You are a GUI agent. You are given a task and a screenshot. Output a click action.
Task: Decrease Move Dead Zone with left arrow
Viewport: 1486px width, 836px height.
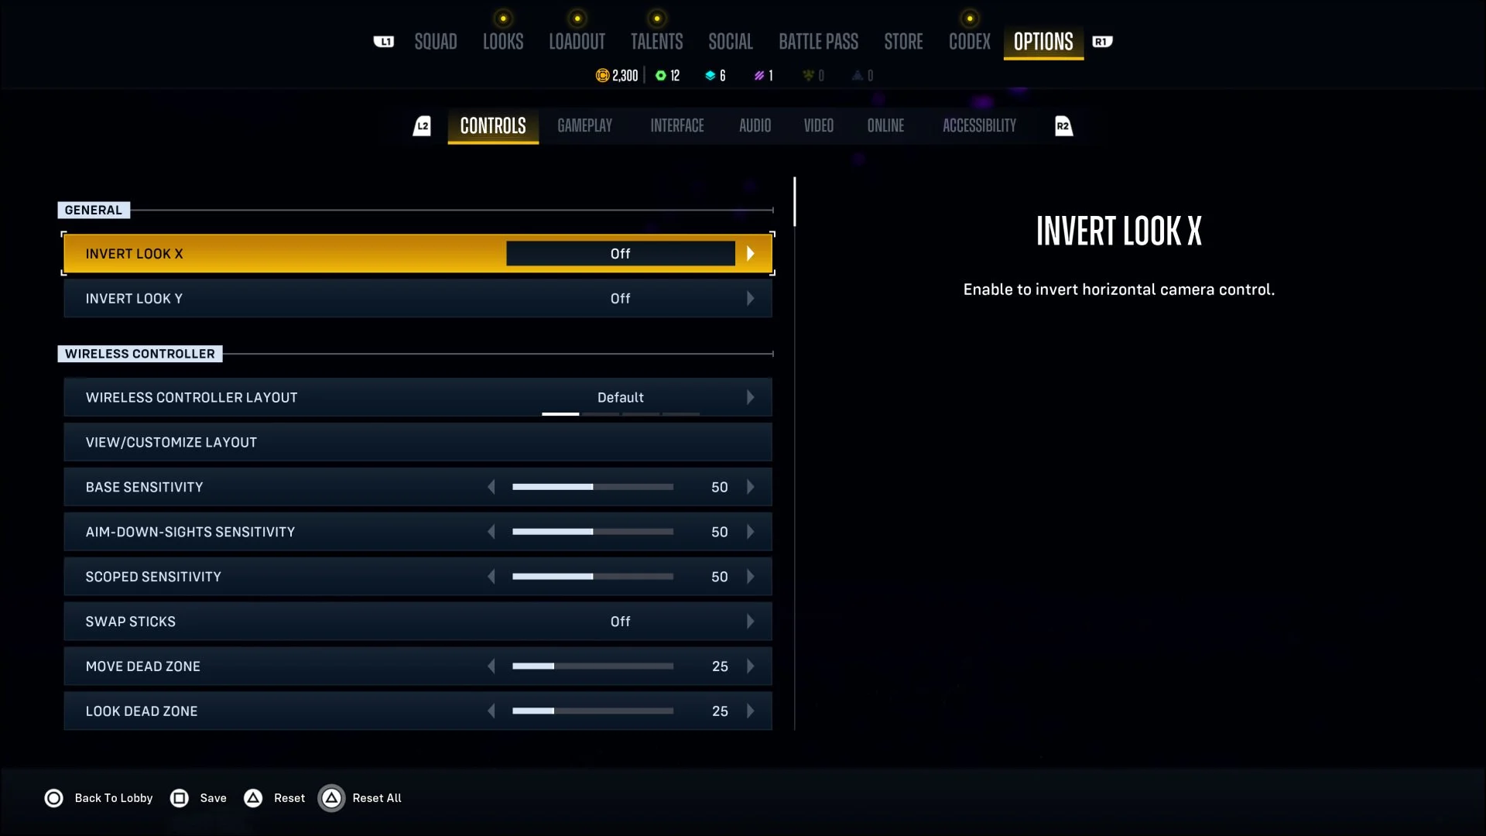point(491,666)
